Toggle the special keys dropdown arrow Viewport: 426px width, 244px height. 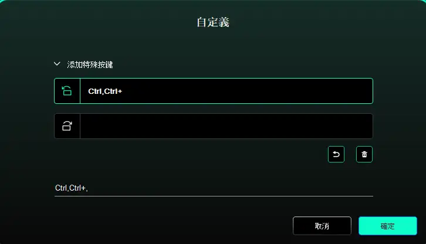pyautogui.click(x=57, y=64)
